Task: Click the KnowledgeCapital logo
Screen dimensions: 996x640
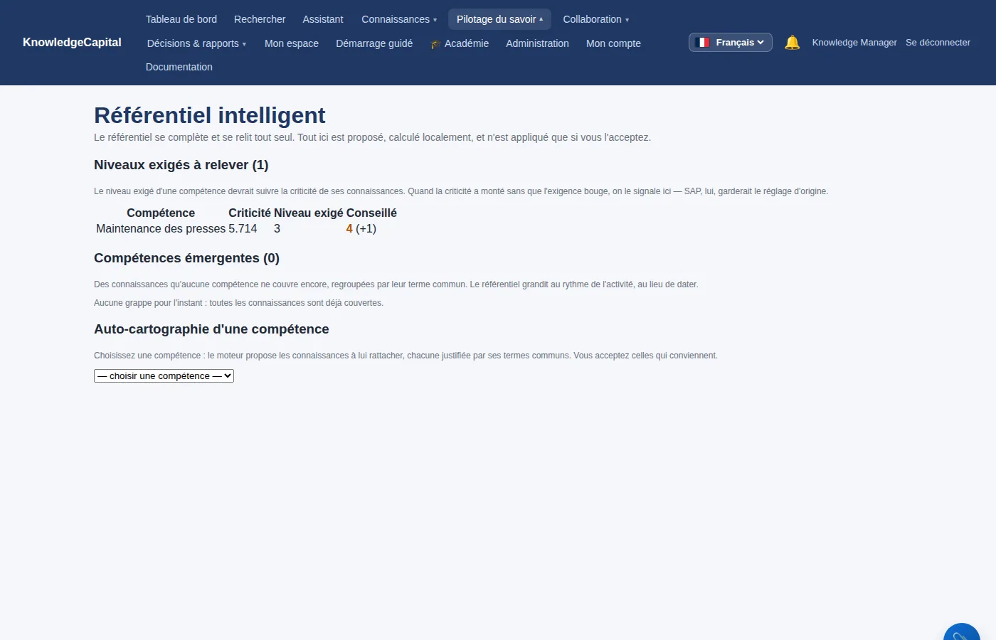Action: (72, 43)
